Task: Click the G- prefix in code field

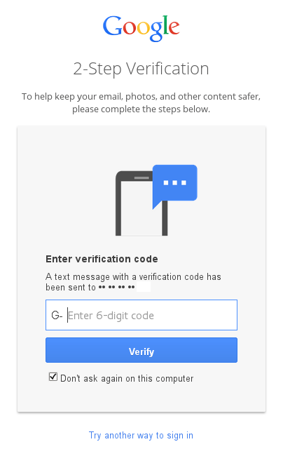Action: (57, 315)
